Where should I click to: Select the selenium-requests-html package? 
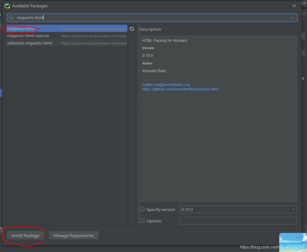tap(30, 43)
